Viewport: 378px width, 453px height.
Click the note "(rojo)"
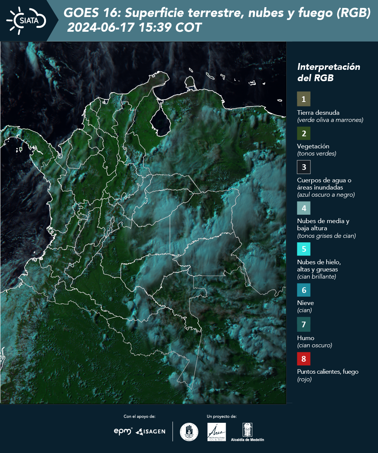click(x=304, y=379)
